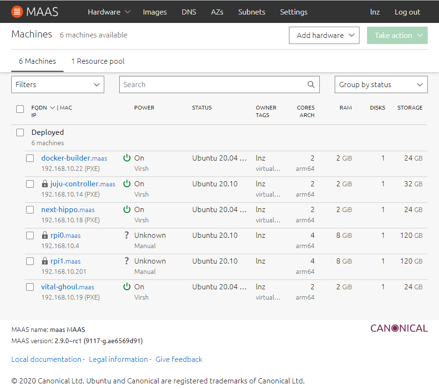
Task: Click power-on icon for vital-ghoul
Action: pyautogui.click(x=127, y=287)
